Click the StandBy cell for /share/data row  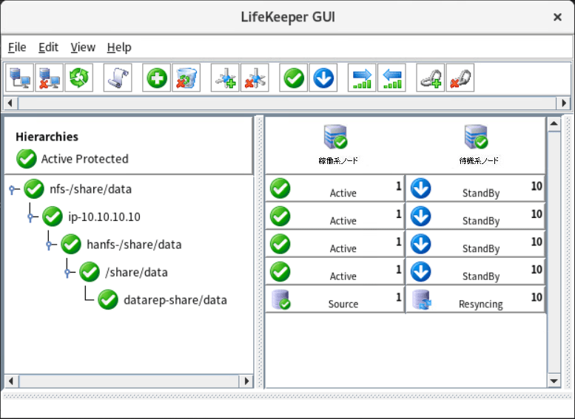pyautogui.click(x=476, y=272)
